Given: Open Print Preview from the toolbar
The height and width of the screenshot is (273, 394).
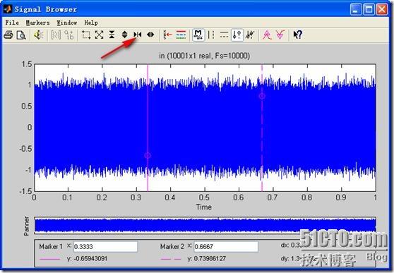Looking at the screenshot, I should pyautogui.click(x=21, y=35).
